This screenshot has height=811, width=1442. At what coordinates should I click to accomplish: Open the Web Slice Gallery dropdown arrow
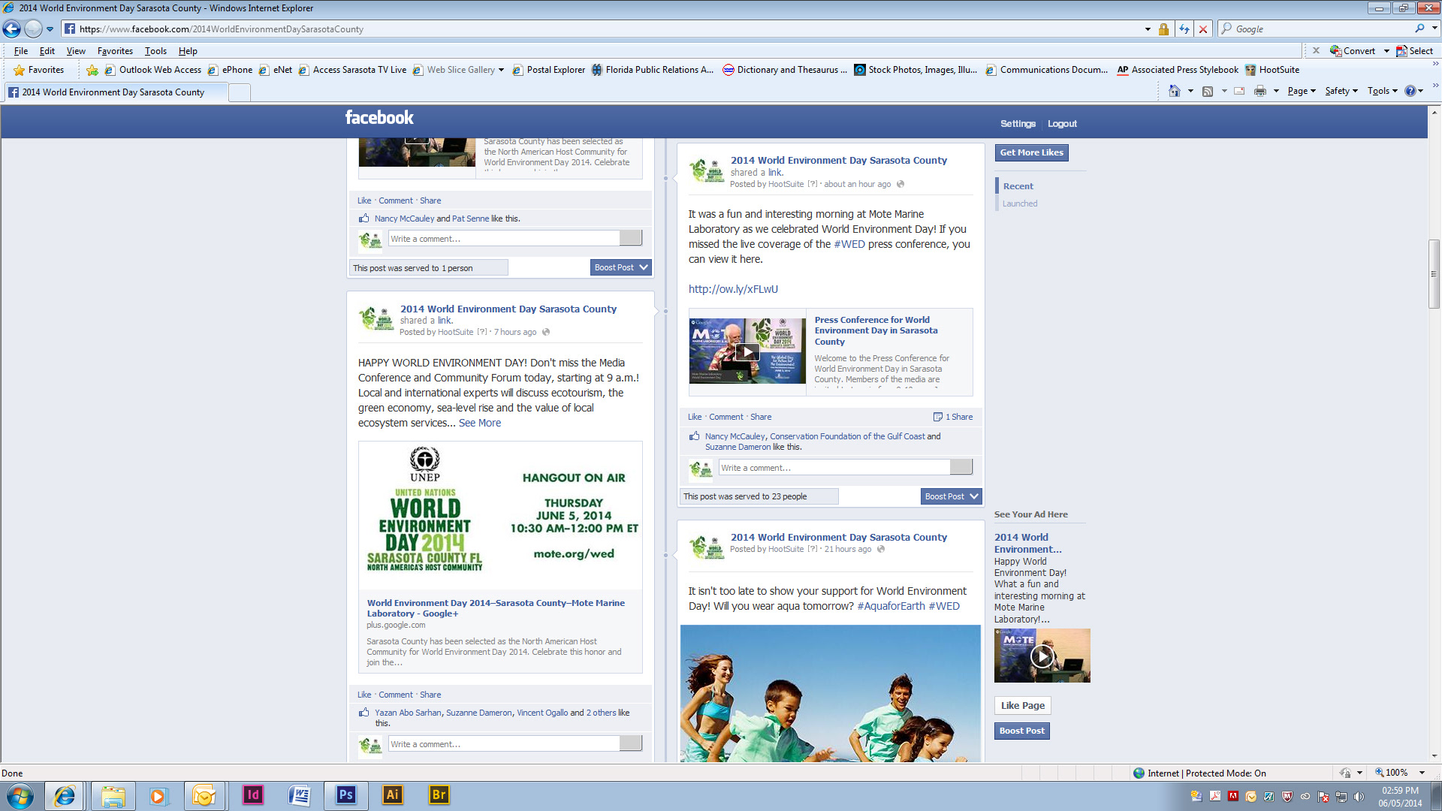coord(501,70)
